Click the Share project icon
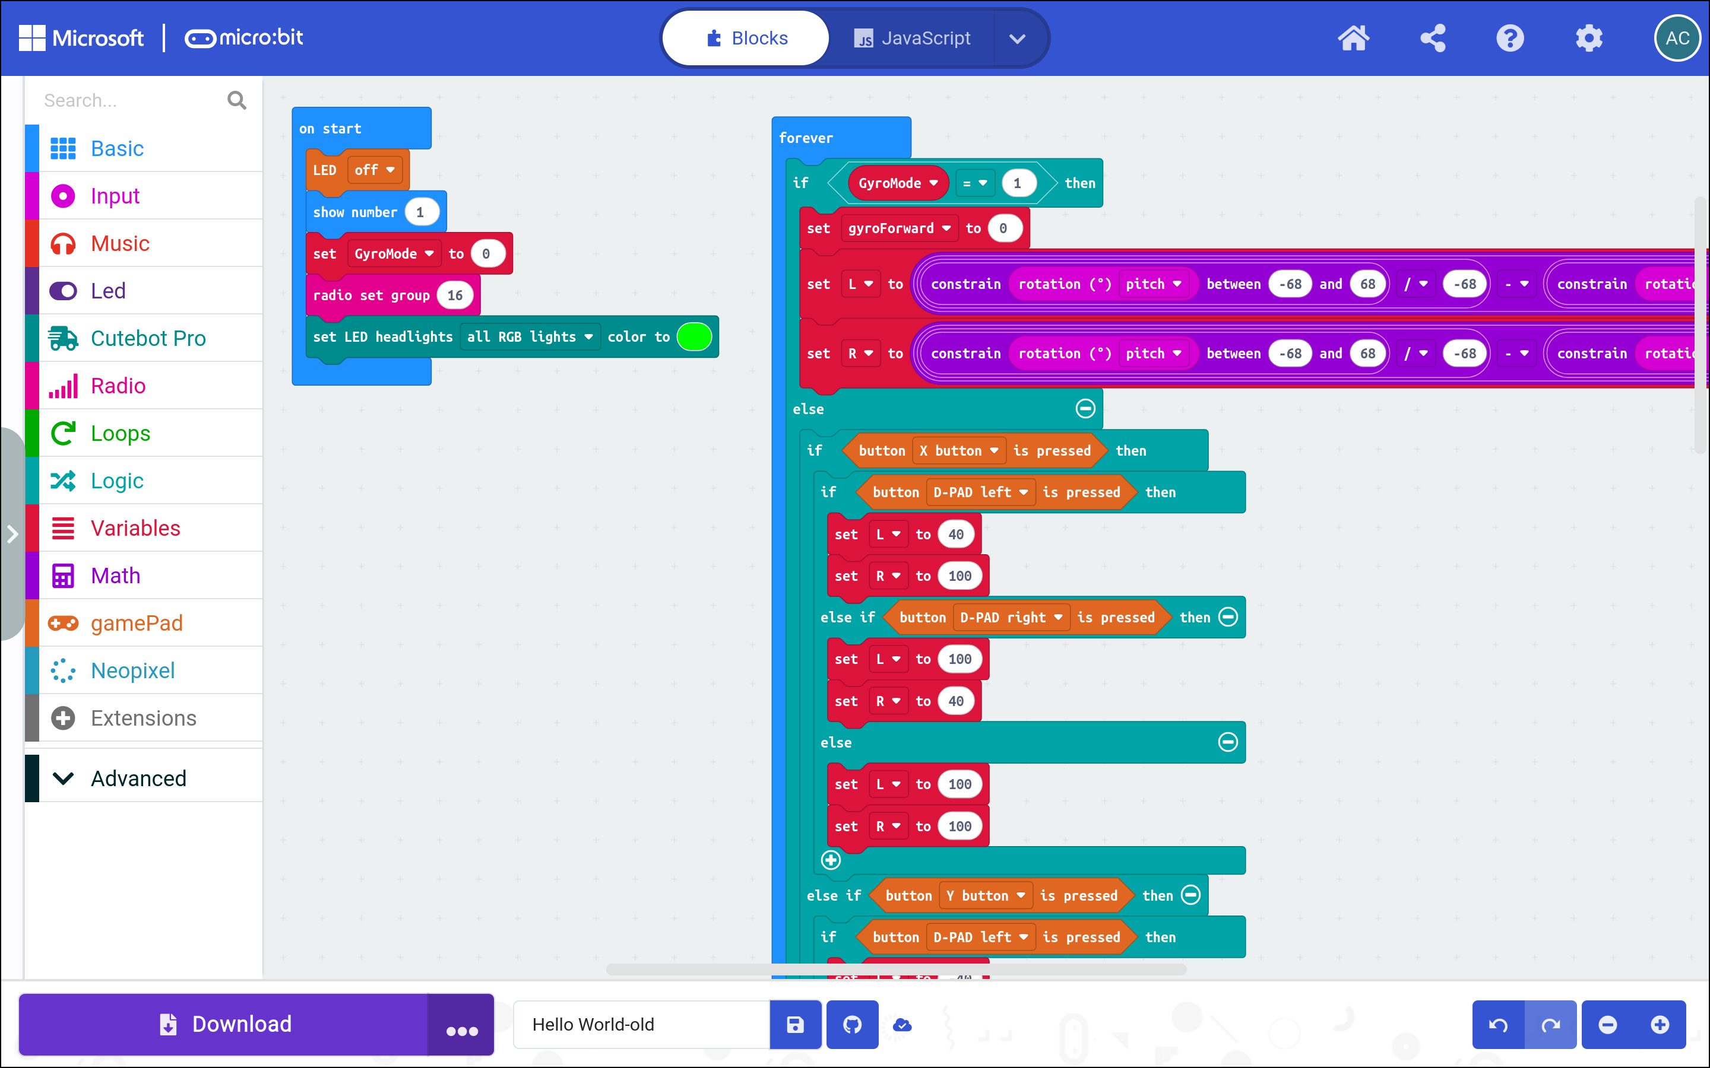The image size is (1710, 1068). pyautogui.click(x=1432, y=38)
